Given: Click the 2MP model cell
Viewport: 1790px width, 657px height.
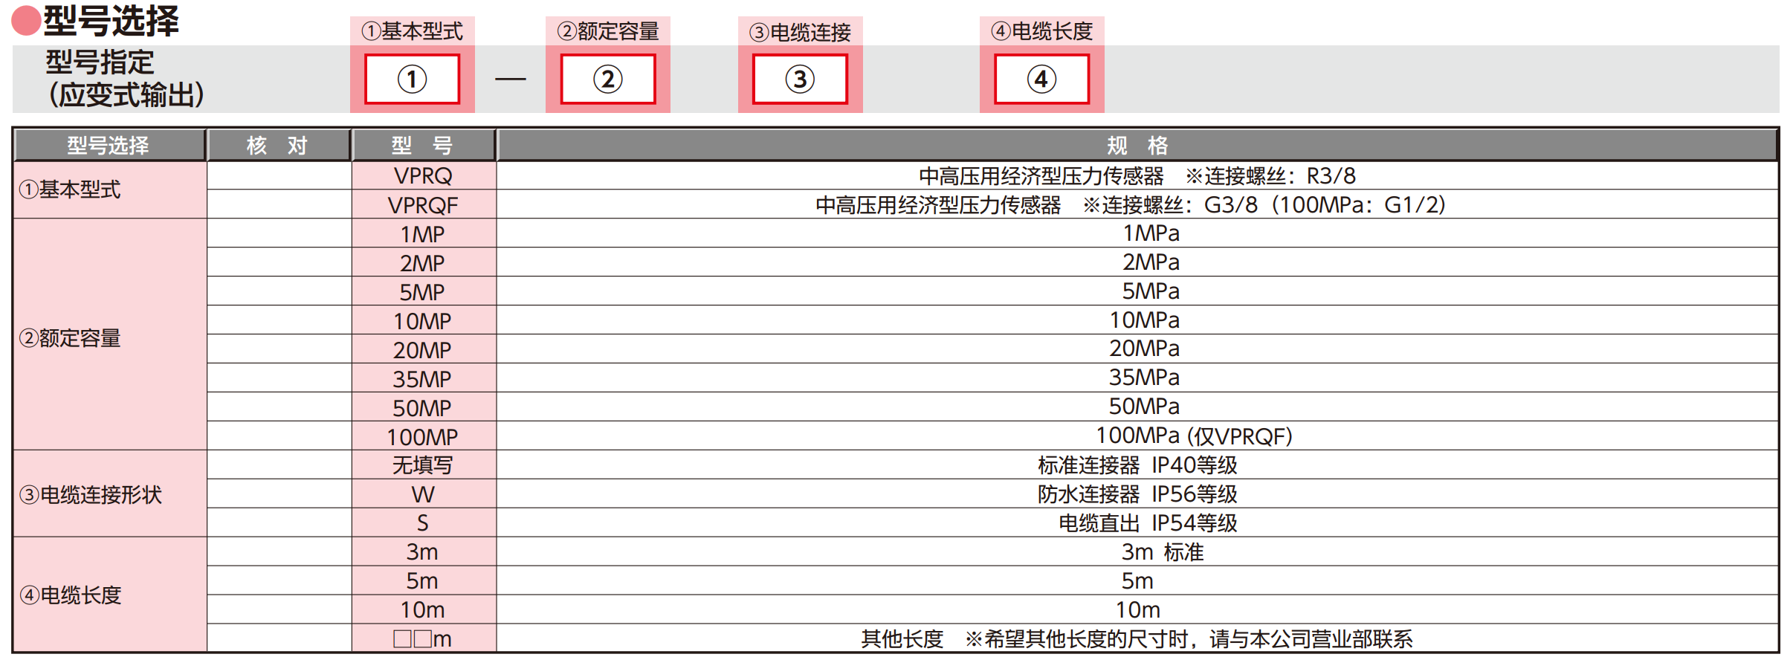Looking at the screenshot, I should 424,262.
